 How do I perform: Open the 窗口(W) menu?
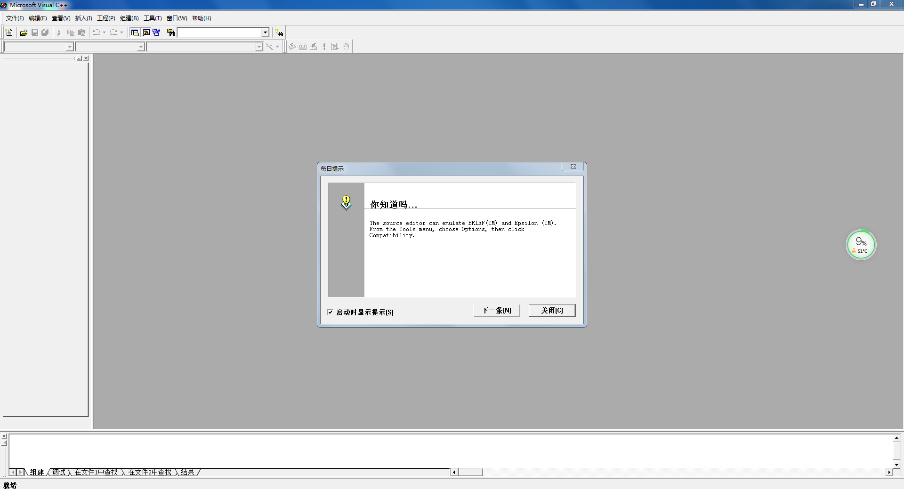177,18
